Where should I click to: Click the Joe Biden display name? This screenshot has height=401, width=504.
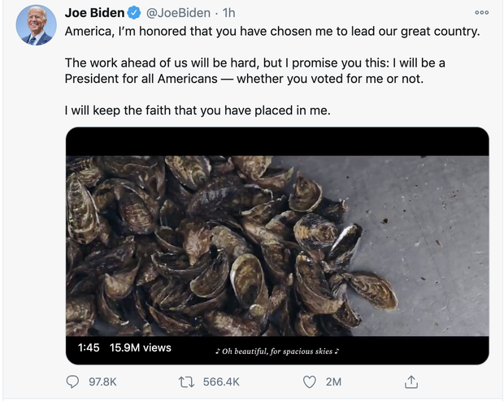(x=94, y=14)
